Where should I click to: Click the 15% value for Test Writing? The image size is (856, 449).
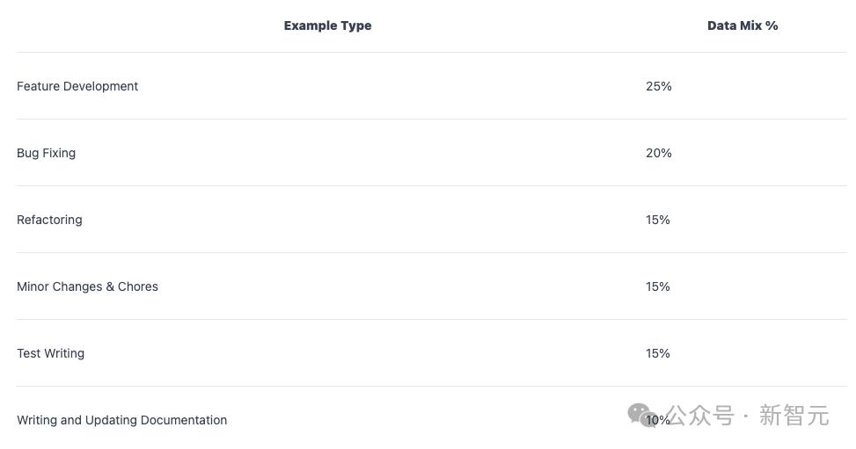(x=658, y=353)
